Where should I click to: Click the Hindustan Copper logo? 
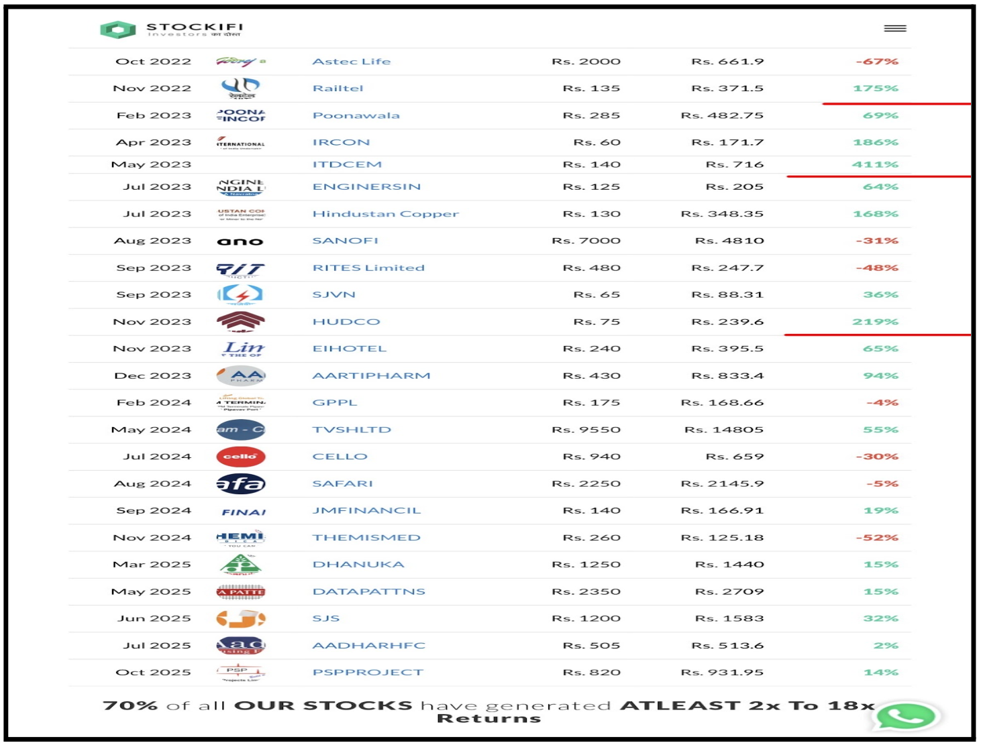coord(241,214)
